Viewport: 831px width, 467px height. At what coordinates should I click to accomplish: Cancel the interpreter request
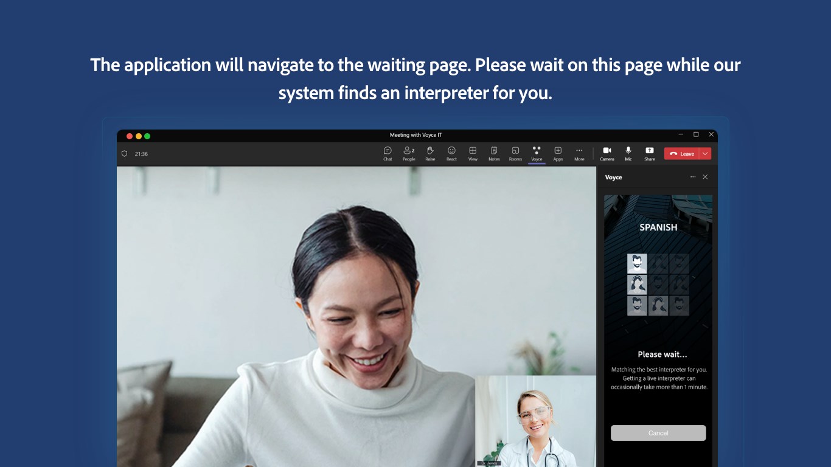658,433
